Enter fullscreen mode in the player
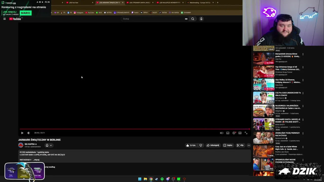 [x=246, y=133]
